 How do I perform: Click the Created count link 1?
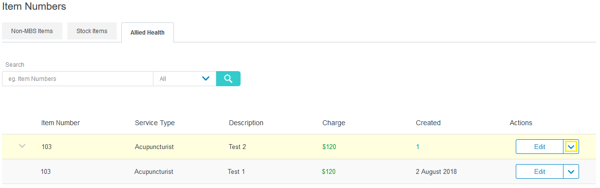tap(417, 147)
